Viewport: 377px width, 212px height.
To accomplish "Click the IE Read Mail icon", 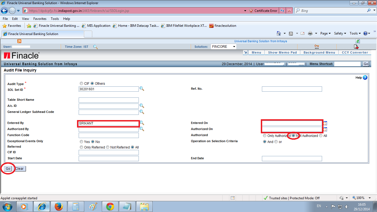I will pyautogui.click(x=302, y=33).
